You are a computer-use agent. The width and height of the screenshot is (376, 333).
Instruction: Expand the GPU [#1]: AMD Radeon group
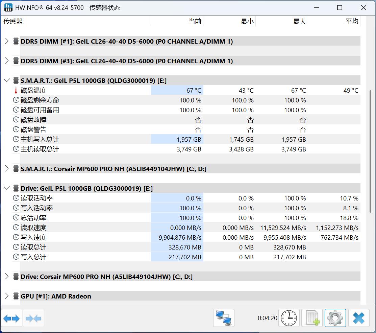pyautogui.click(x=7, y=296)
